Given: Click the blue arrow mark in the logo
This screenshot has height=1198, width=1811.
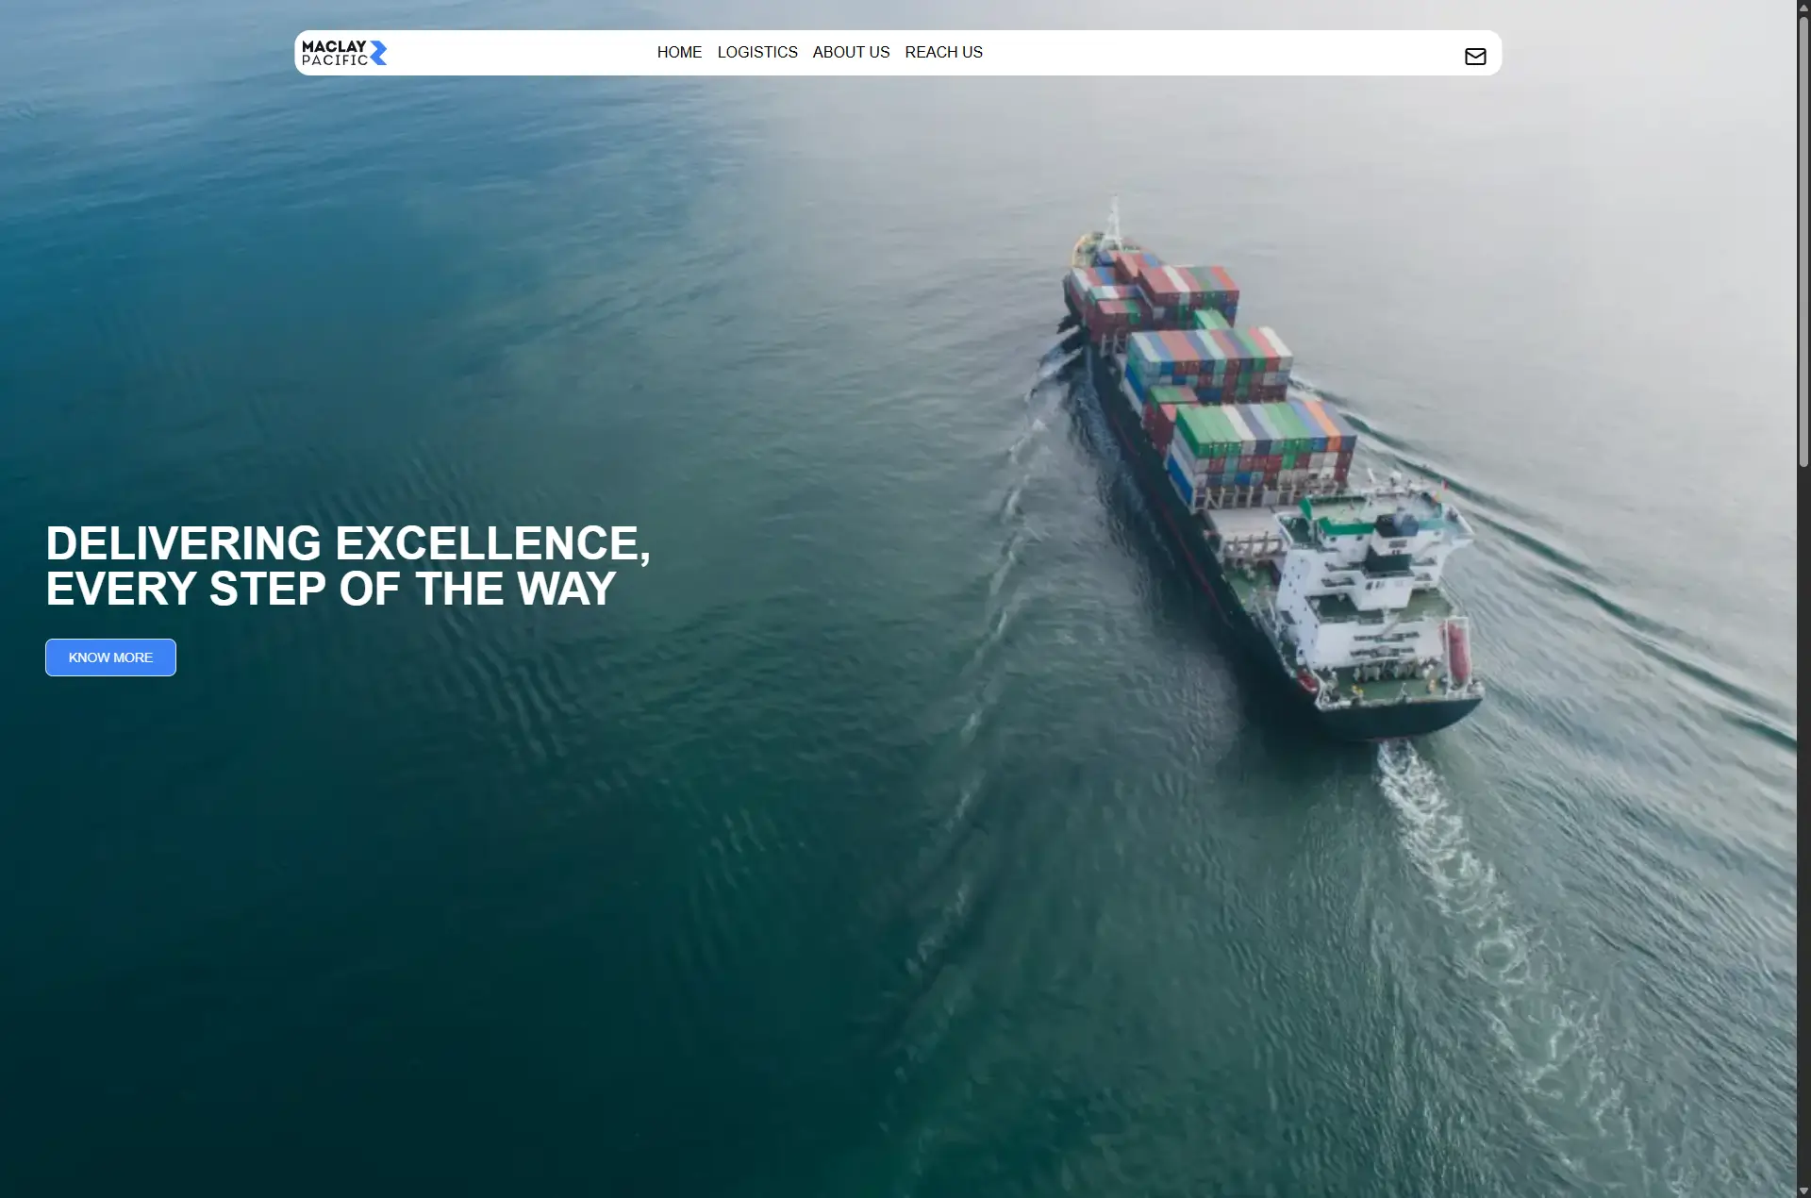Looking at the screenshot, I should pyautogui.click(x=378, y=53).
